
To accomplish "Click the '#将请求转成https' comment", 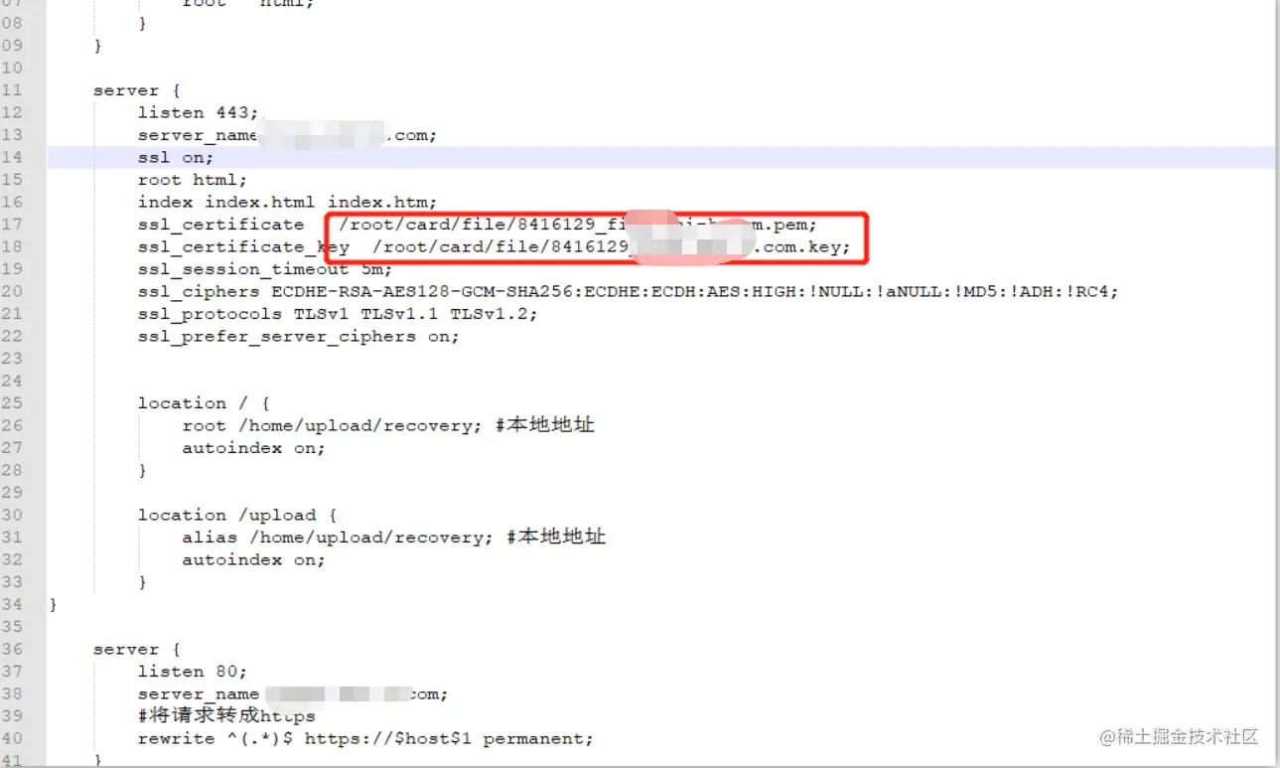I will click(x=226, y=716).
